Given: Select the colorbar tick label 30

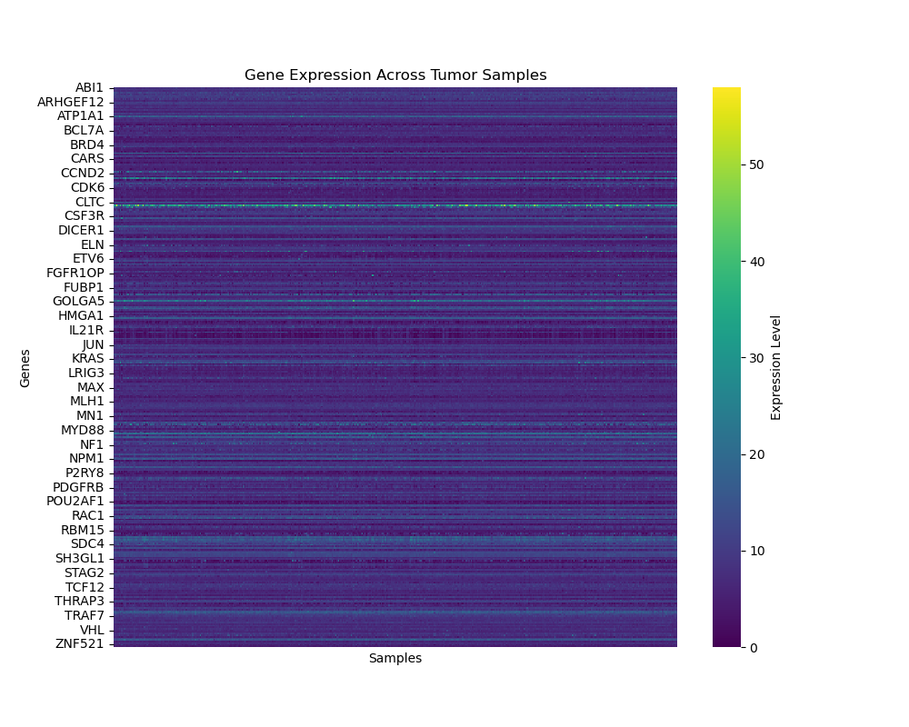Looking at the screenshot, I should (755, 358).
